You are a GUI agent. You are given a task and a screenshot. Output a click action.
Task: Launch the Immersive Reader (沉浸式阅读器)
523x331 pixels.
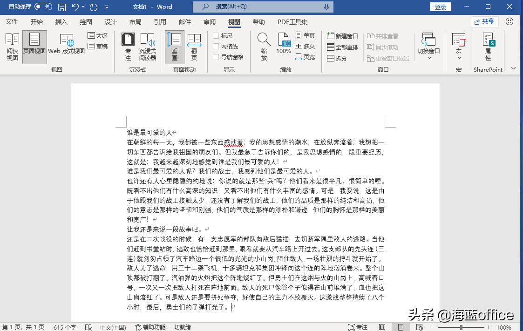click(x=147, y=47)
